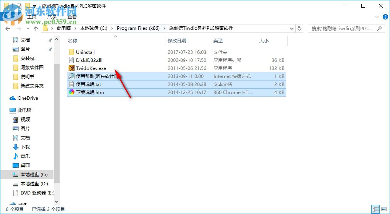
Task: Switch to large icons view layout
Action: (383, 209)
